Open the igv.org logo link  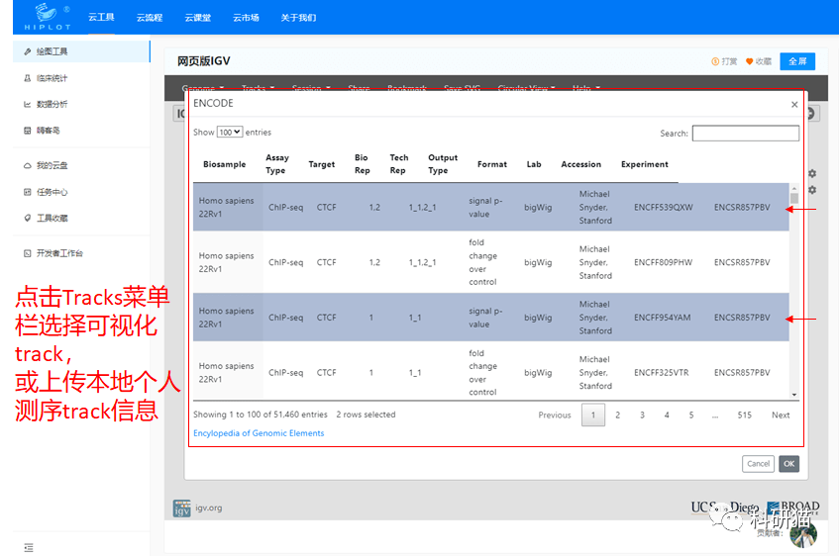pos(183,509)
